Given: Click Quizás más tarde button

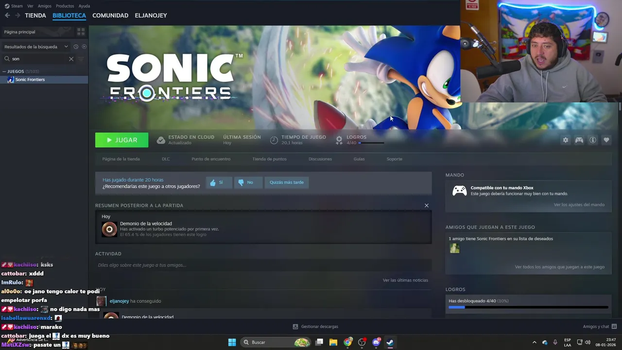Looking at the screenshot, I should (287, 182).
